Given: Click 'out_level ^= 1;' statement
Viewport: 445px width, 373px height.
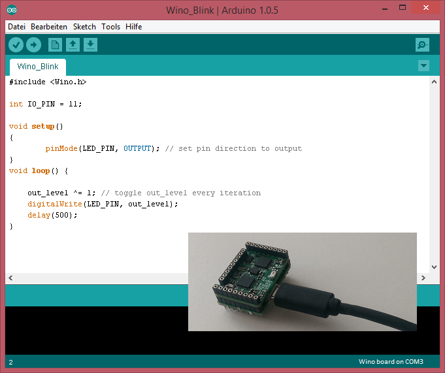Looking at the screenshot, I should point(61,193).
